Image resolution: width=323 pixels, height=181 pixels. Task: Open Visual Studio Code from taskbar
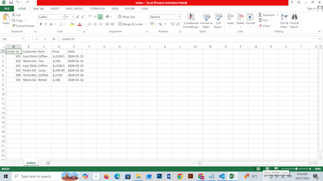[222, 176]
